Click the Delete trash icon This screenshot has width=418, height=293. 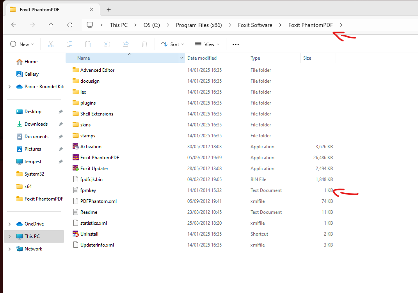click(144, 44)
